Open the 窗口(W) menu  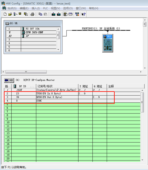click(x=81, y=8)
